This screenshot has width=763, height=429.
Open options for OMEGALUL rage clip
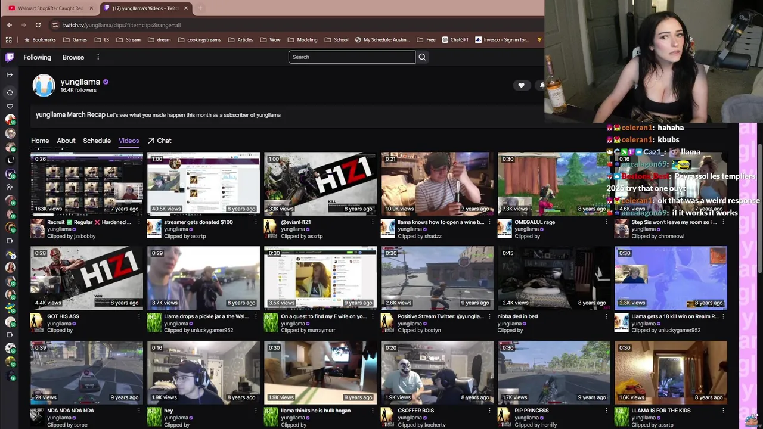pyautogui.click(x=606, y=222)
